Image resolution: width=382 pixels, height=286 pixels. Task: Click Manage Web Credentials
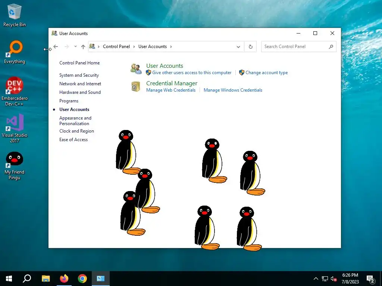coord(171,90)
